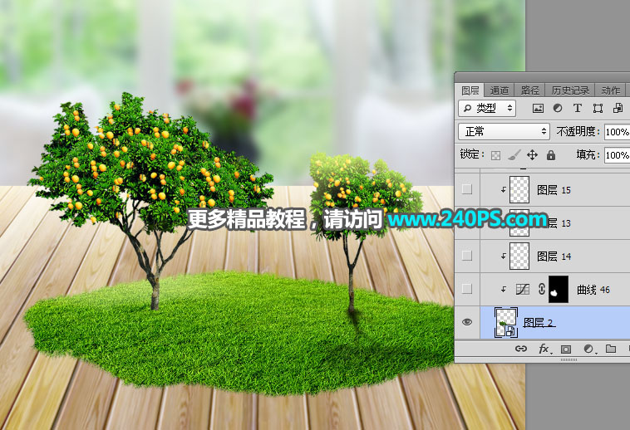Filter layers by type (T) text icon
630x430 pixels.
577,109
